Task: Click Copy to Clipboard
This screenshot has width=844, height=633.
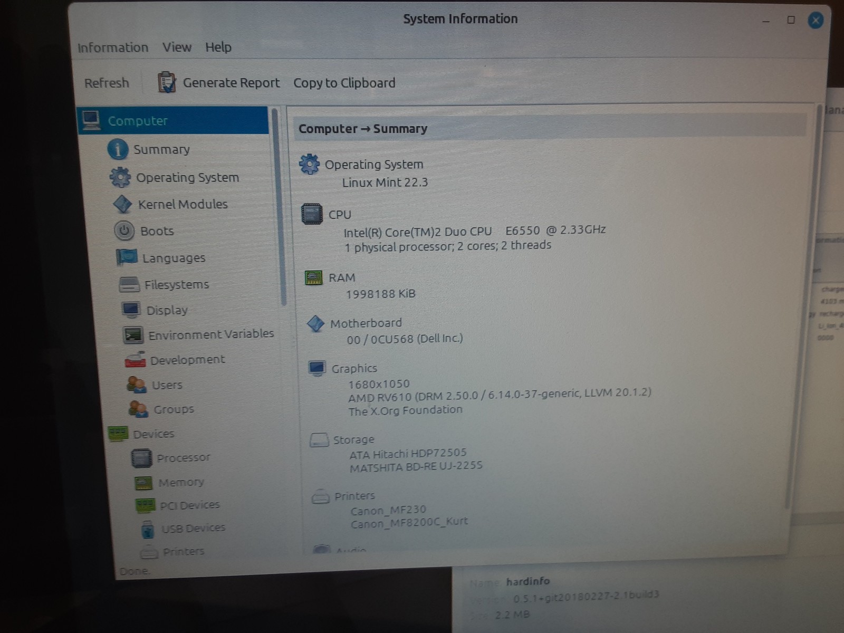Action: coord(344,83)
